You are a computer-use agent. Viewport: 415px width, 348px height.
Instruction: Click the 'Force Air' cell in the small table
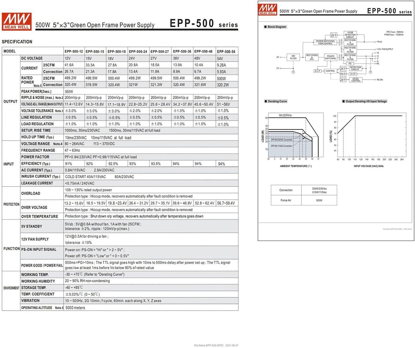[286, 200]
